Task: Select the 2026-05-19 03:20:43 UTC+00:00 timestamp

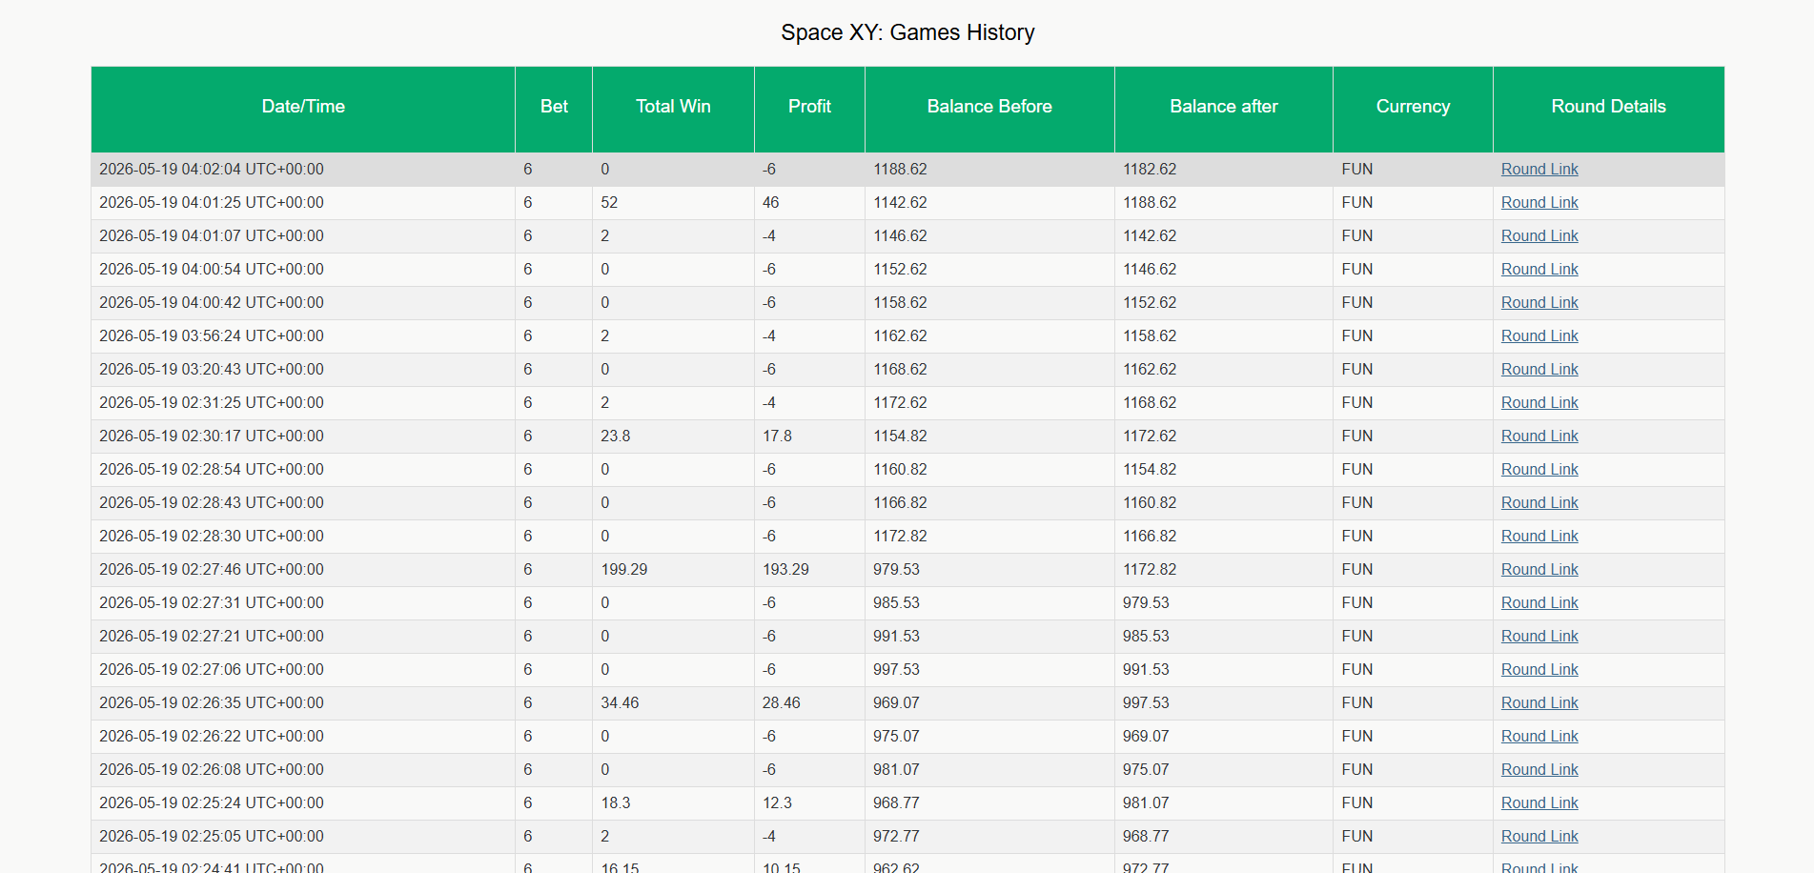Action: click(212, 369)
